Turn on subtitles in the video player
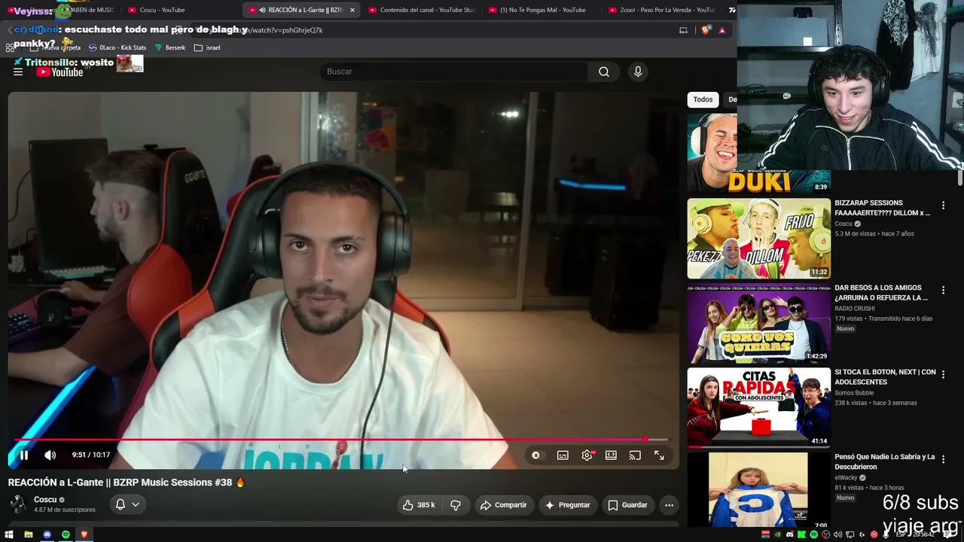The image size is (964, 542). click(x=563, y=455)
